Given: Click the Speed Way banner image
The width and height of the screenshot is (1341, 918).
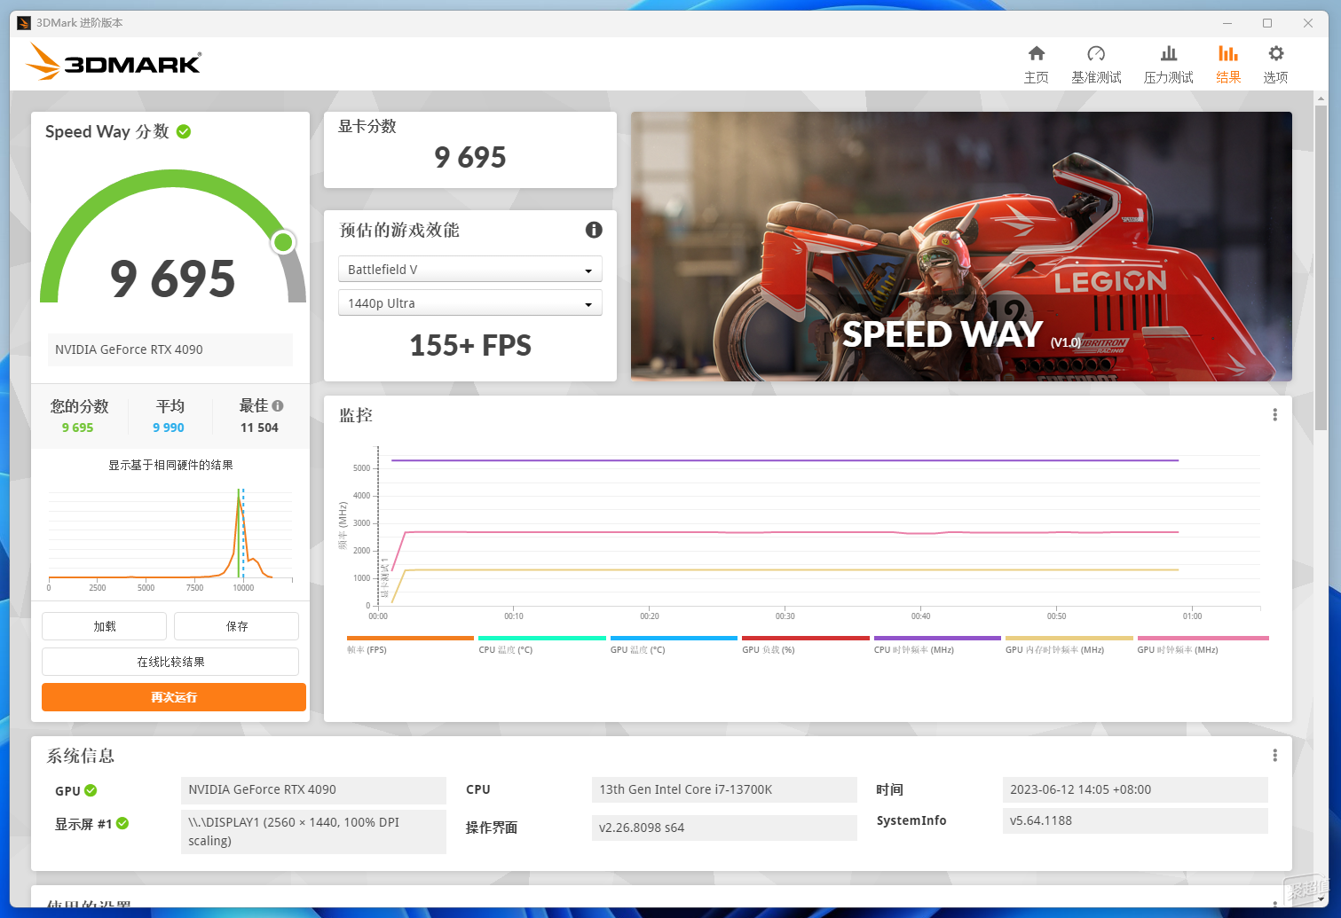Looking at the screenshot, I should pyautogui.click(x=961, y=247).
